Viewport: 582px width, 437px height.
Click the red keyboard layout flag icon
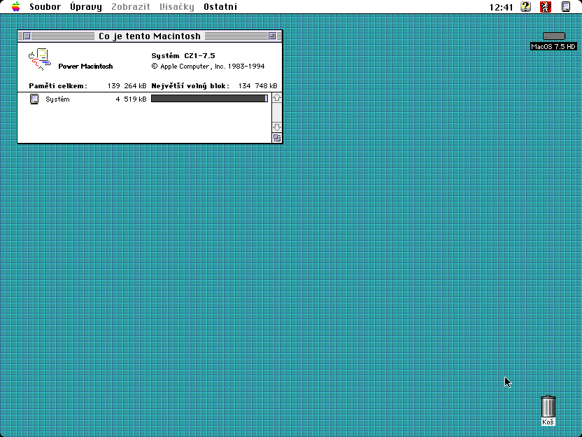coord(546,7)
